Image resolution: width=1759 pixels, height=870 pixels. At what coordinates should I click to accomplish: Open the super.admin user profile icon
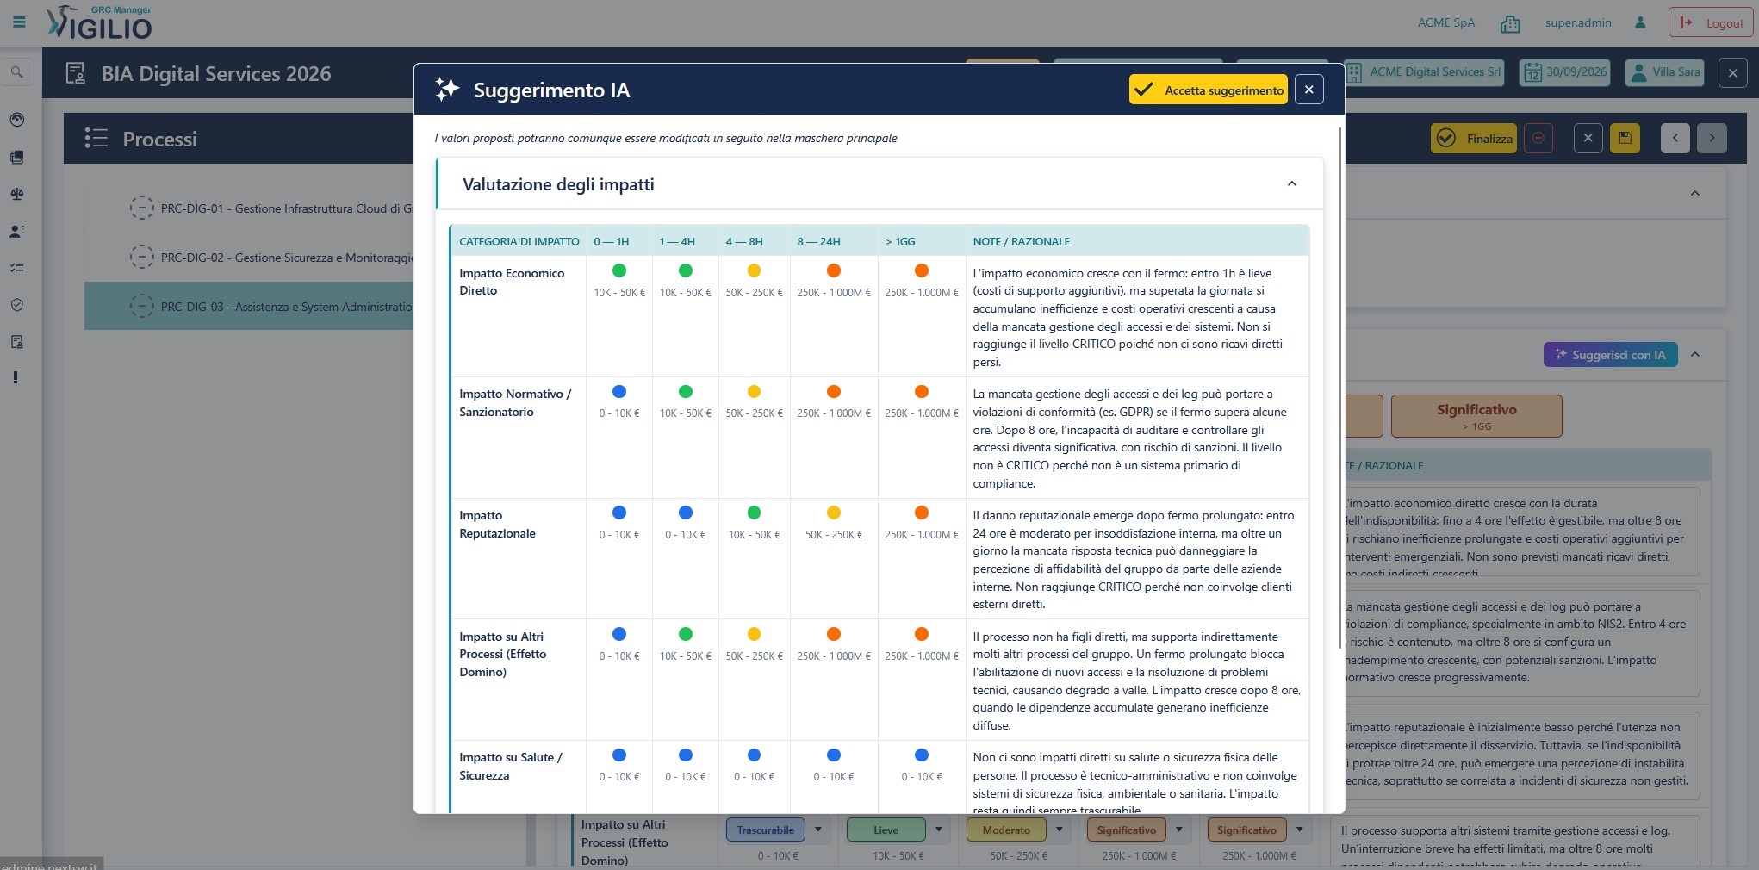[1640, 22]
